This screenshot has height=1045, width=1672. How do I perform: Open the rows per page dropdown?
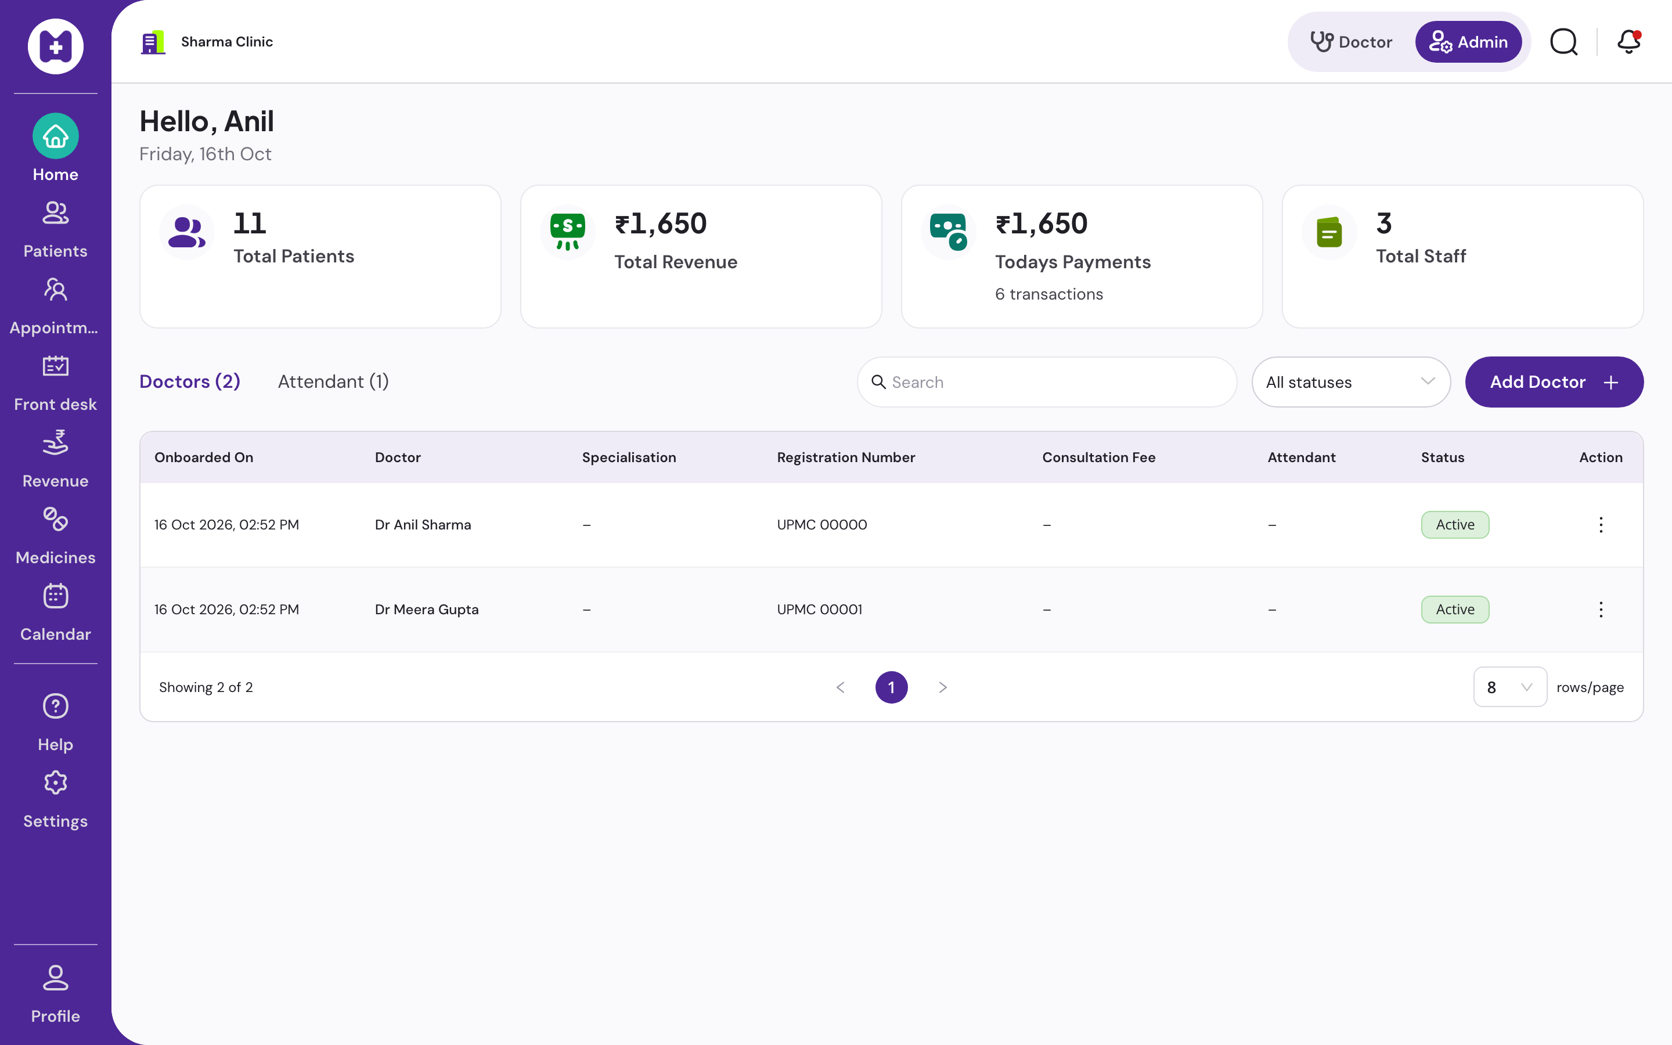[x=1509, y=687]
